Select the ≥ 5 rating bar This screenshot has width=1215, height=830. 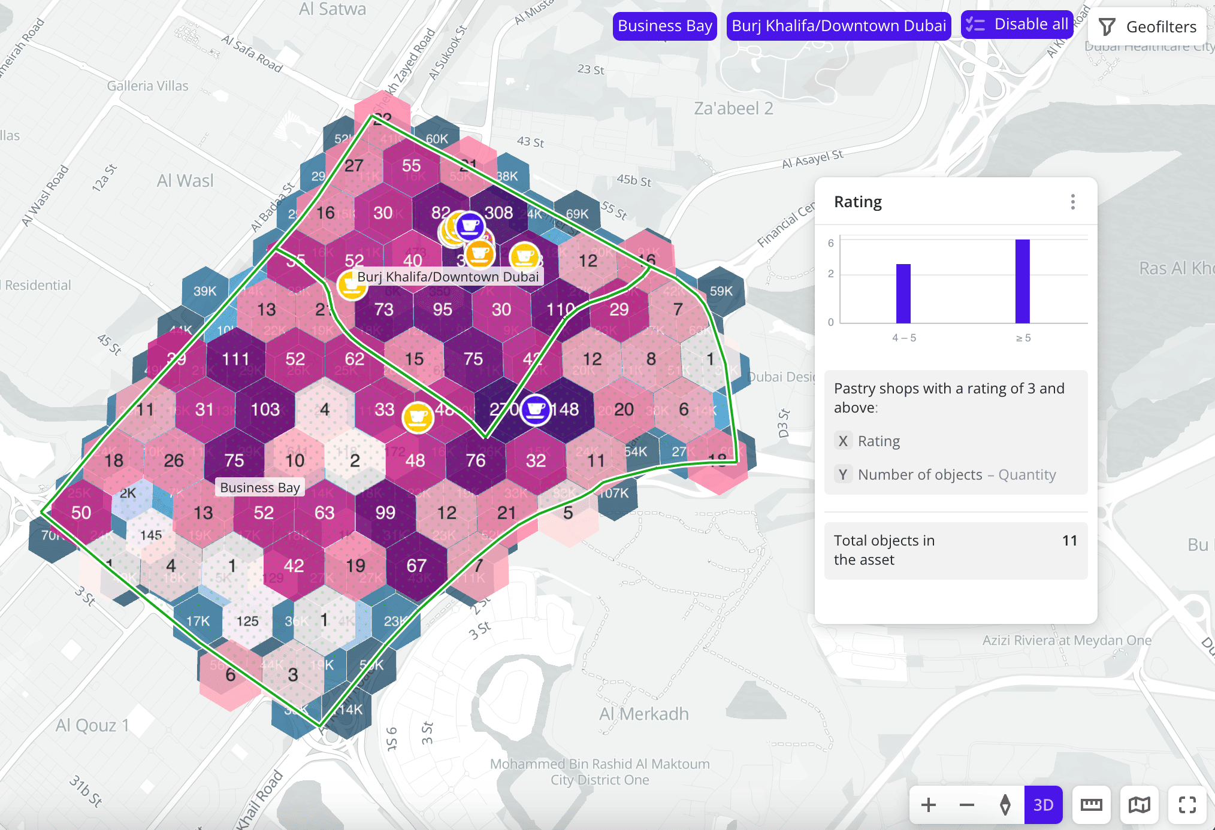(x=1022, y=281)
